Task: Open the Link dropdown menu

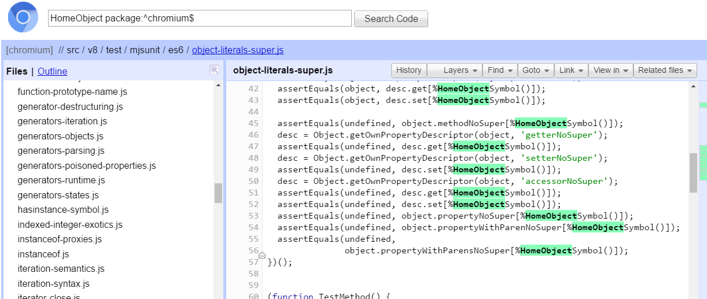Action: point(571,70)
